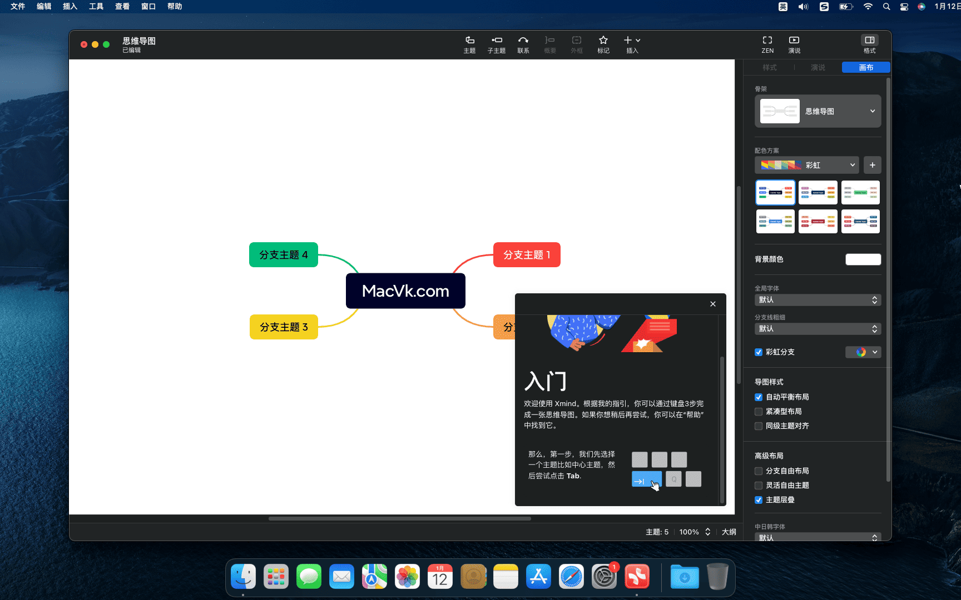Enable 同级主题对齐 checkbox
Viewport: 961px width, 600px height.
[759, 426]
